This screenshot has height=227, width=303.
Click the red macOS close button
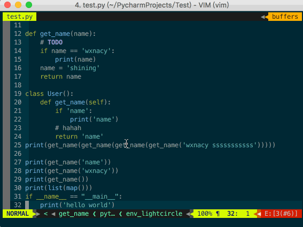[x=7, y=5]
